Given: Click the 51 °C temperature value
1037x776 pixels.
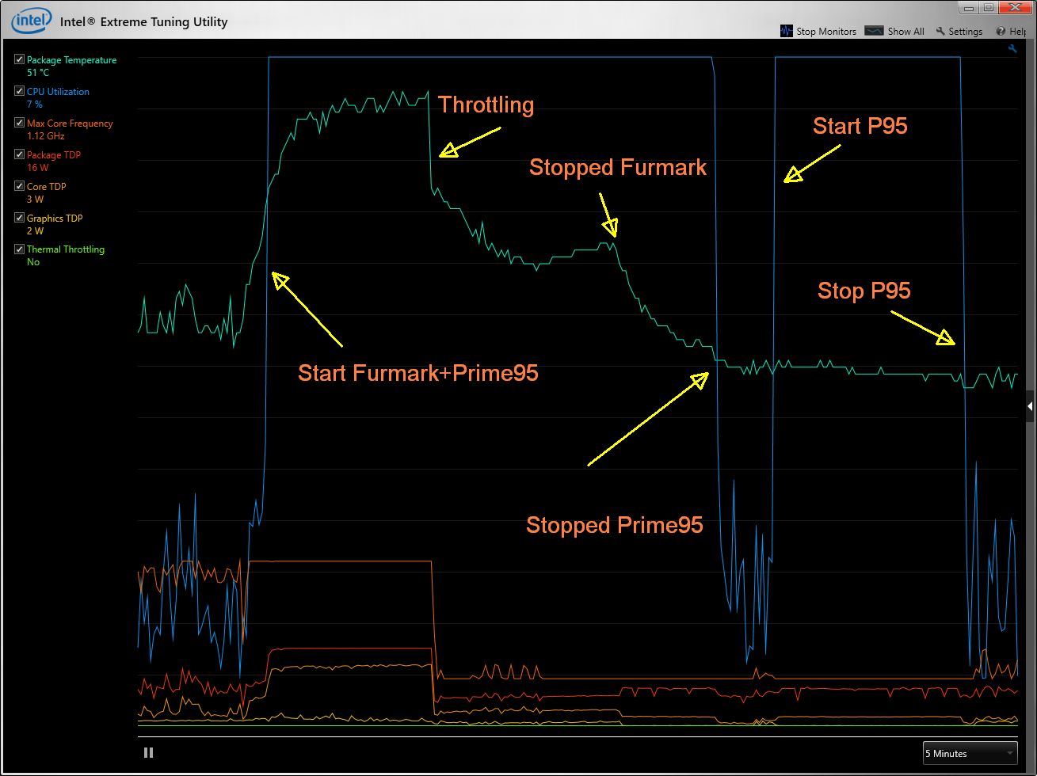Looking at the screenshot, I should click(38, 73).
